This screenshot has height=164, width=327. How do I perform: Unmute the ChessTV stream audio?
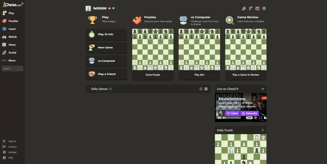[x=225, y=117]
